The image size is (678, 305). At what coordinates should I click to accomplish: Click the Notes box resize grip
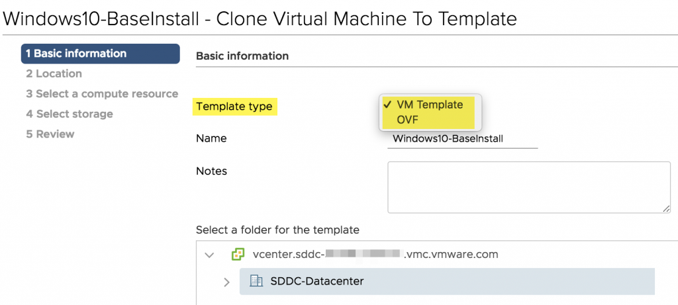click(665, 208)
